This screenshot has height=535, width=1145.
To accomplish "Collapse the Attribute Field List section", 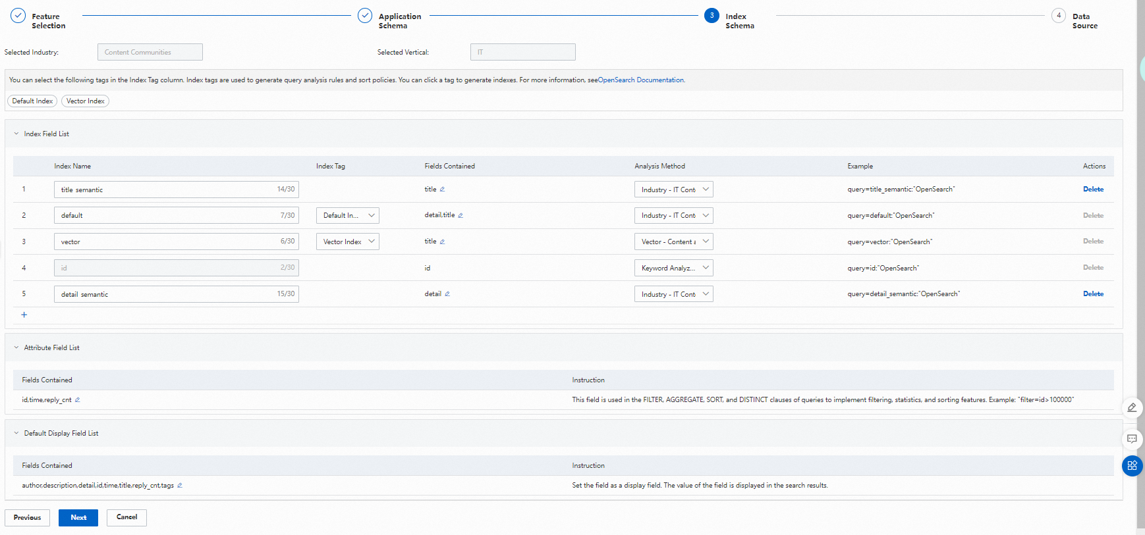I will coord(16,347).
